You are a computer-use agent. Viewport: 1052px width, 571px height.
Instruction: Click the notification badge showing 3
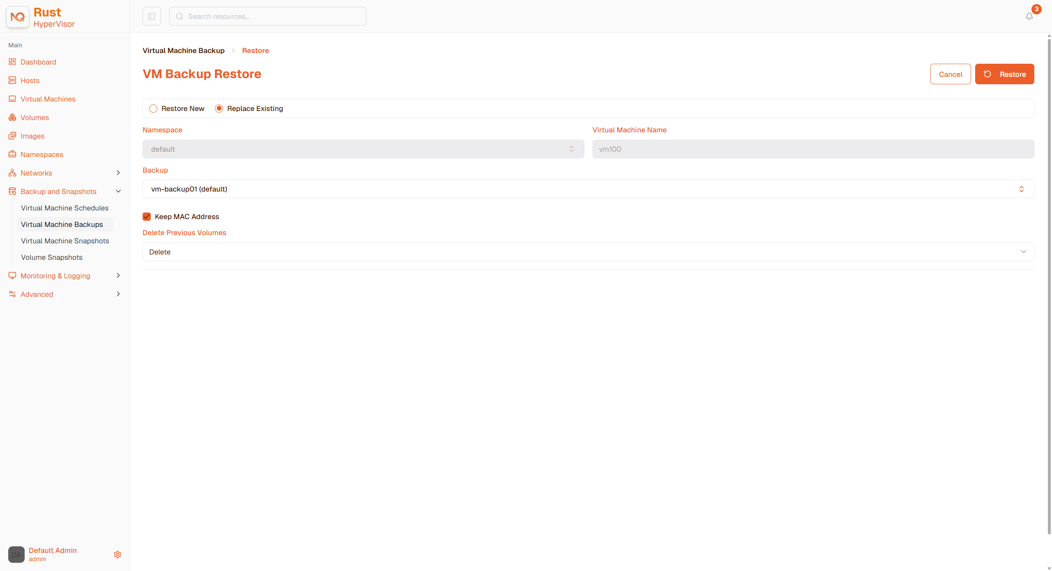(1036, 9)
